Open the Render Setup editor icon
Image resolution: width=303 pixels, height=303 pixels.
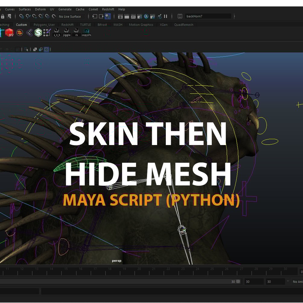pyautogui.click(x=153, y=16)
